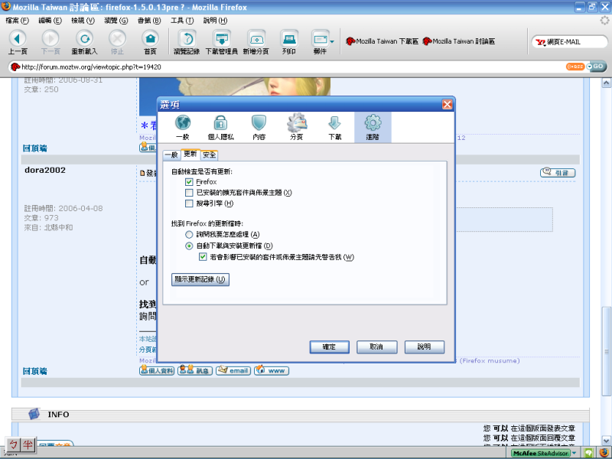Open the 工具 (T) menu

coord(182,21)
